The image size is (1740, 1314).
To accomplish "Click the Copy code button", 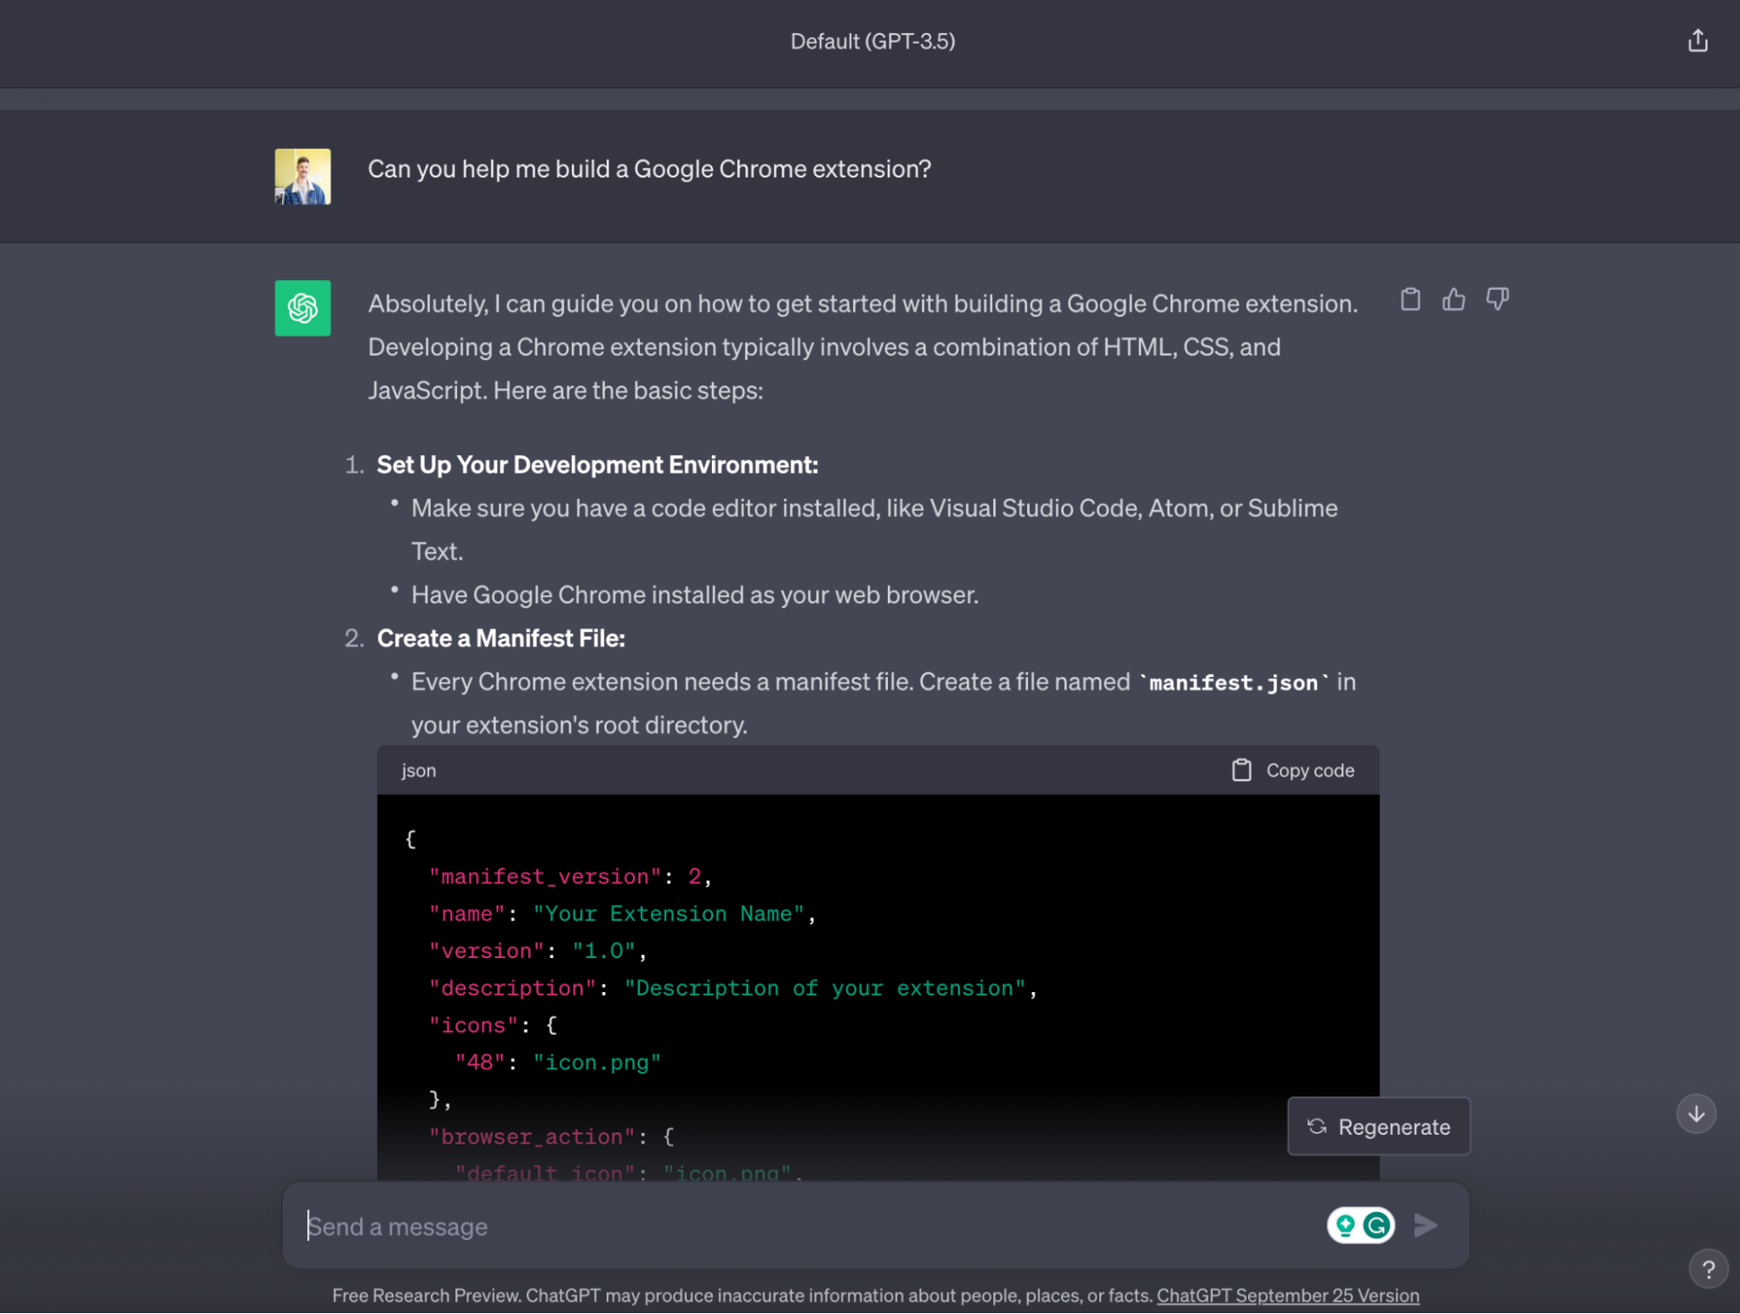I will [x=1293, y=770].
